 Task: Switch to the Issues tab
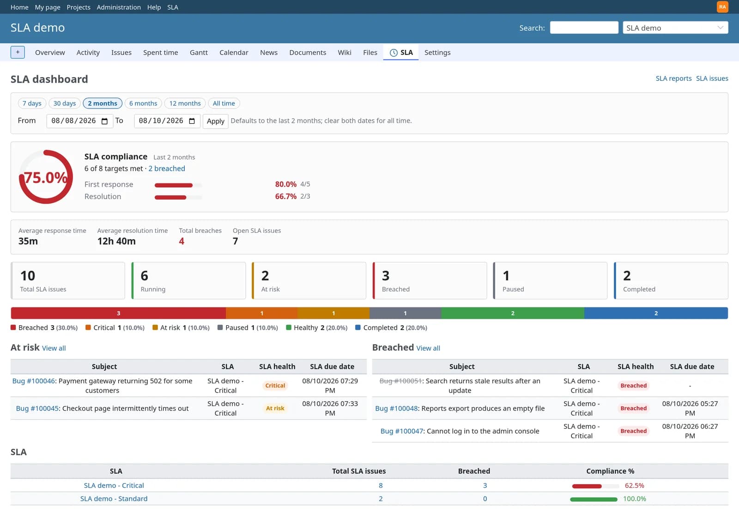coord(121,53)
